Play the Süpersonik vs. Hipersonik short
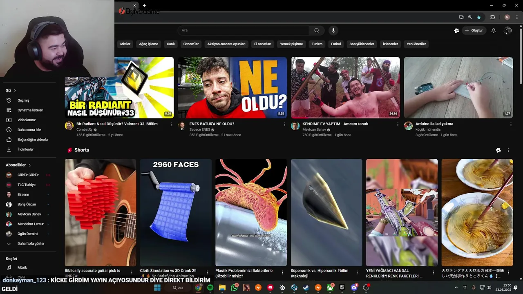The image size is (523, 294). coord(326,212)
